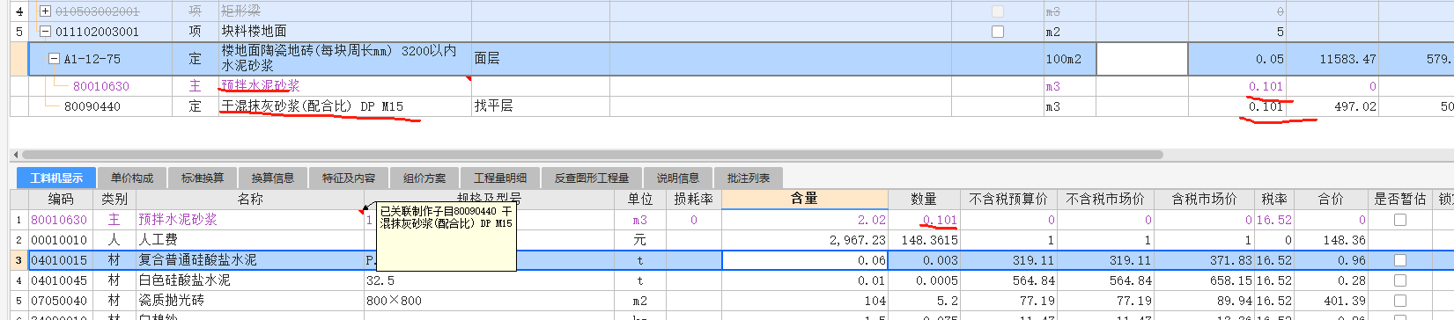The image size is (1454, 320).
Task: Select the 白色硅酸盐水泥 name cell
Action: pos(184,280)
